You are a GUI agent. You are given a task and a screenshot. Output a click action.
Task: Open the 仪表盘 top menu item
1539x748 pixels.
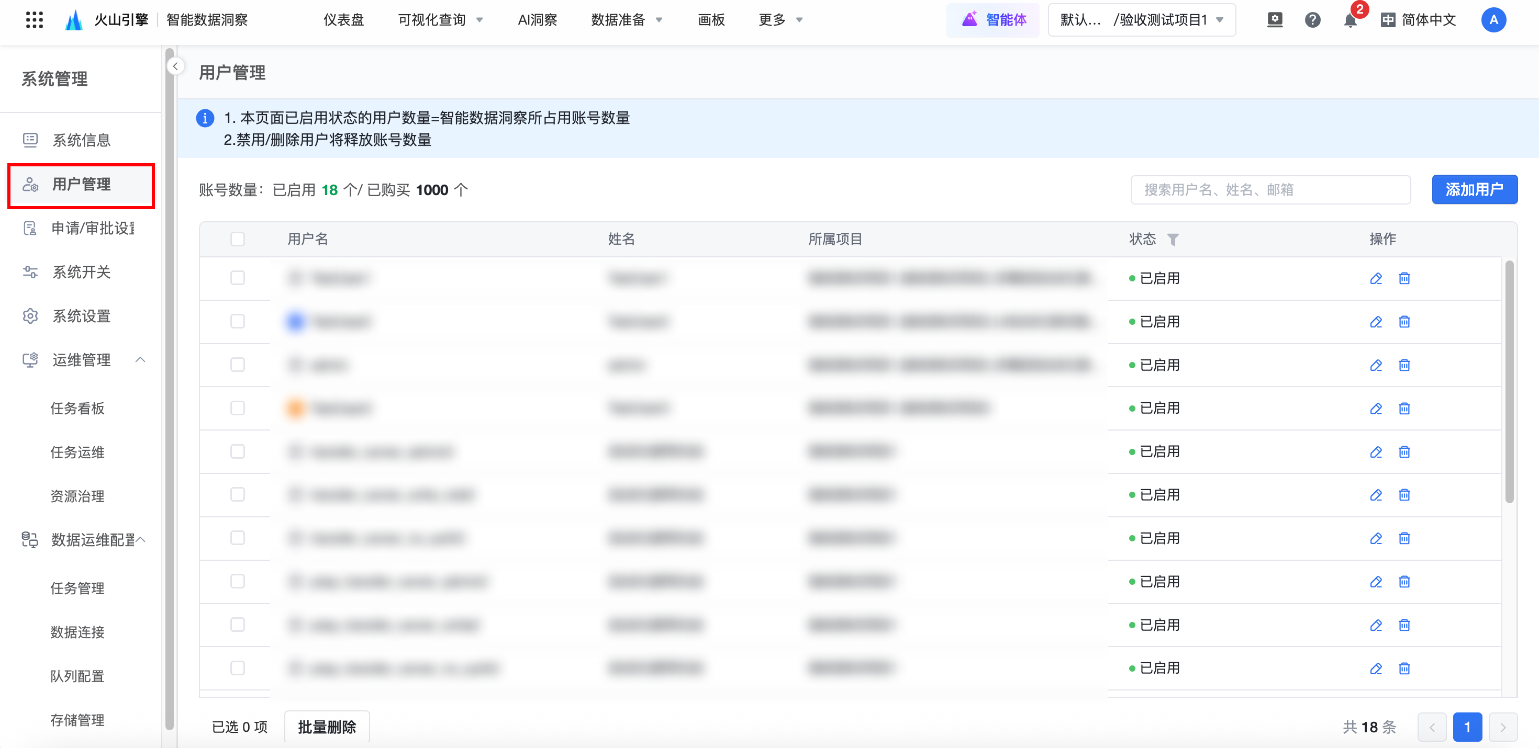(343, 20)
